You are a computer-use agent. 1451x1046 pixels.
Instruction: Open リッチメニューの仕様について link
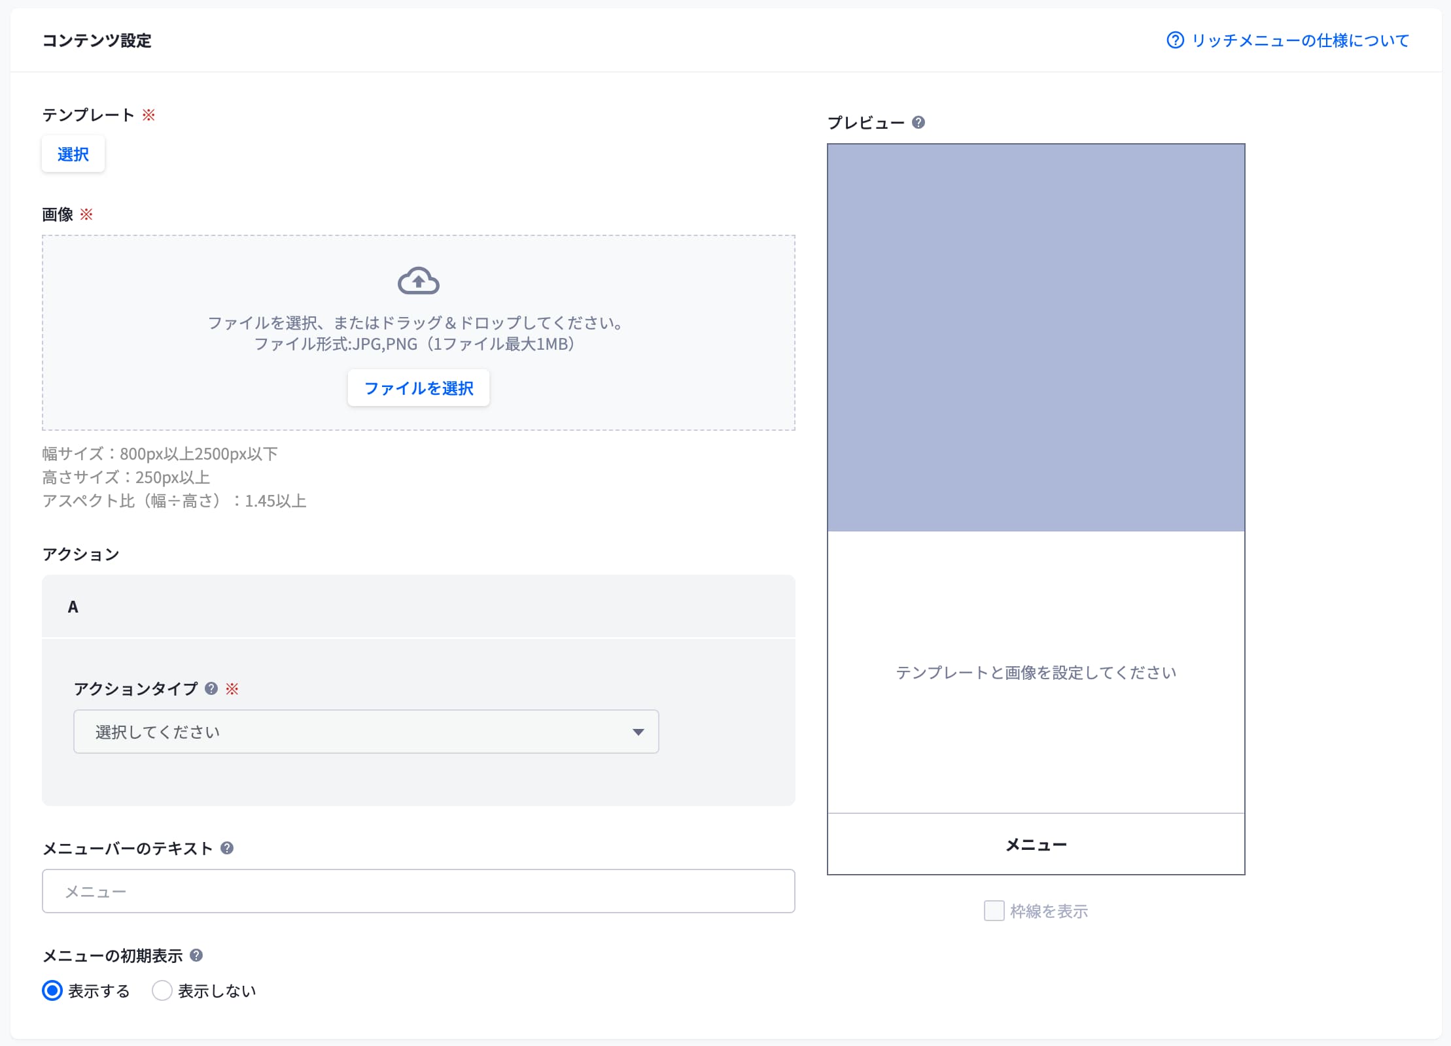1299,41
